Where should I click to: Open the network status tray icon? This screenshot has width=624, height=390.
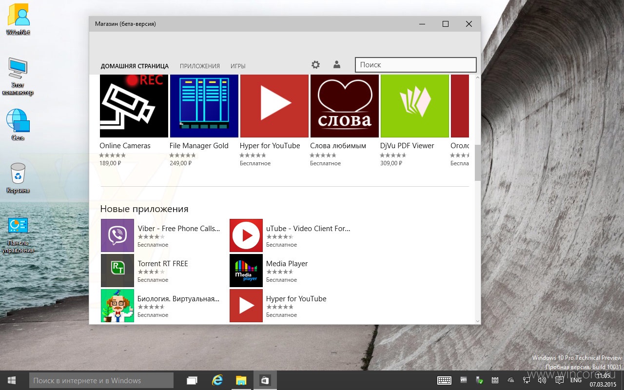tap(526, 380)
